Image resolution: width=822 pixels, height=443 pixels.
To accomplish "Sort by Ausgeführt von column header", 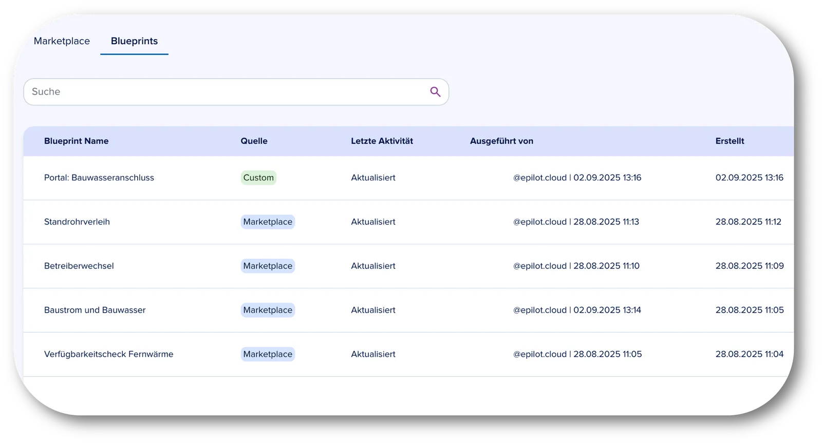I will (502, 141).
